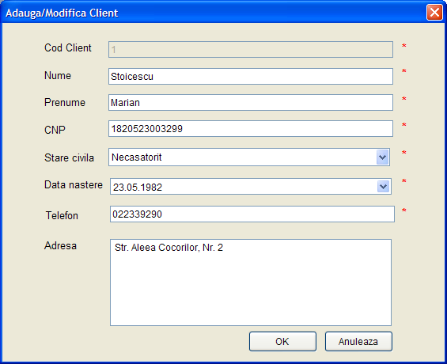Open the Stare civila dropdown arrow
The image size is (447, 364).
(383, 157)
